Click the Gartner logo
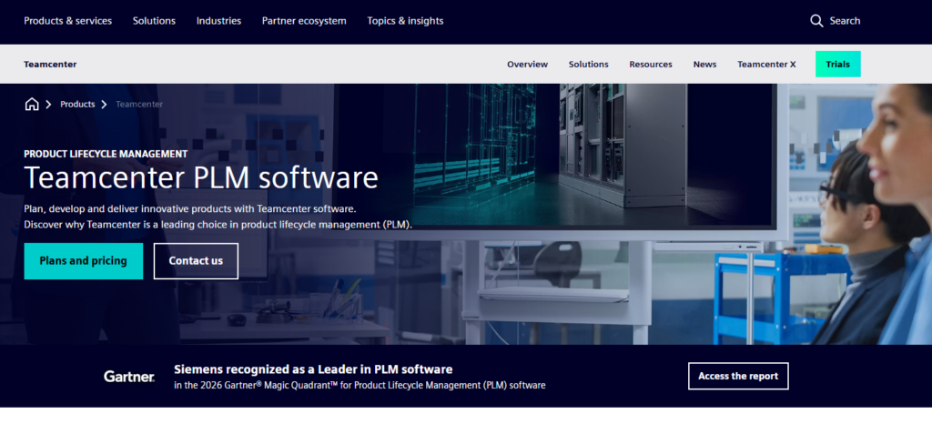932x444 pixels. click(x=129, y=377)
